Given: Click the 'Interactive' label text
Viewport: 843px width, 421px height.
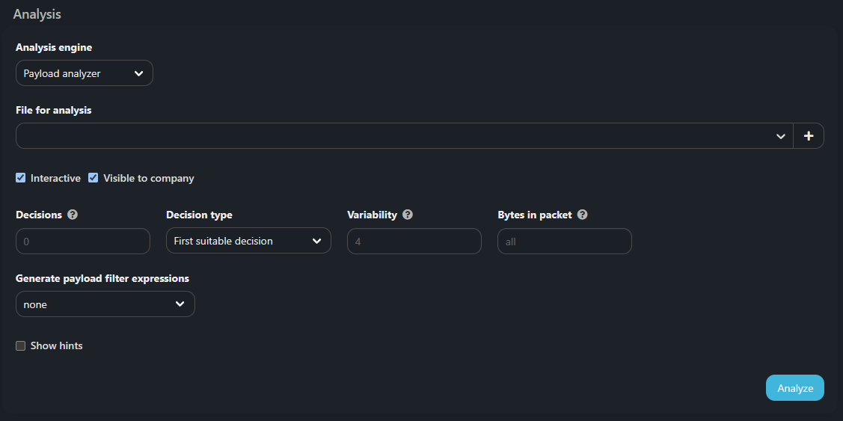Looking at the screenshot, I should click(55, 178).
